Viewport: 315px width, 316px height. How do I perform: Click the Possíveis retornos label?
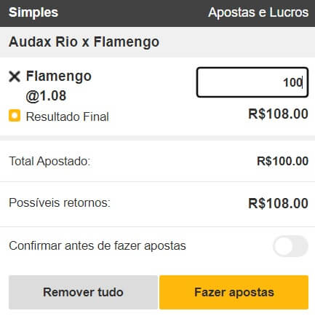(60, 203)
